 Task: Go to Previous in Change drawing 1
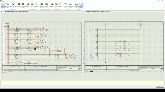28,5
